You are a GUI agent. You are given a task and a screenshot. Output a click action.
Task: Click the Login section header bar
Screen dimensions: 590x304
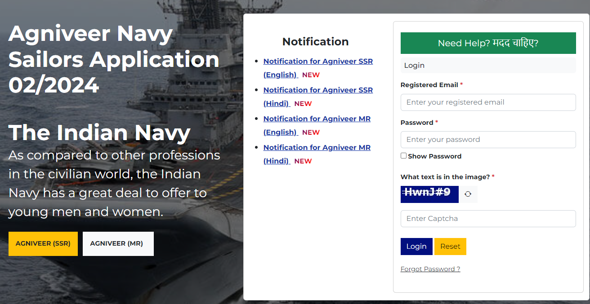point(488,66)
